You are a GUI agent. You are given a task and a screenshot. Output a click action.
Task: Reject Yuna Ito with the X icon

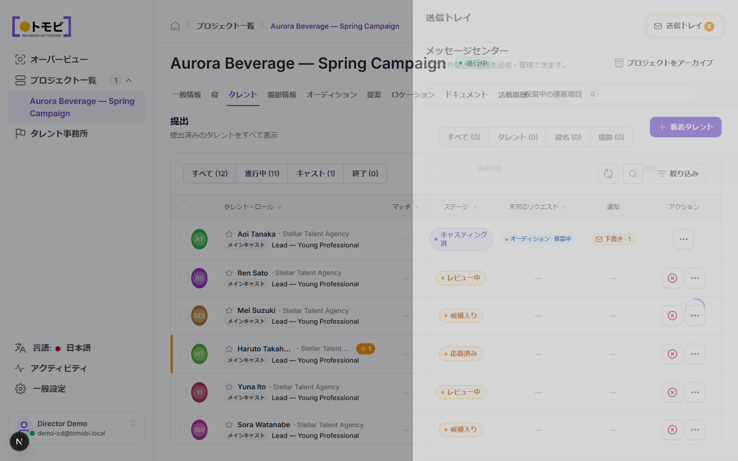[672, 392]
